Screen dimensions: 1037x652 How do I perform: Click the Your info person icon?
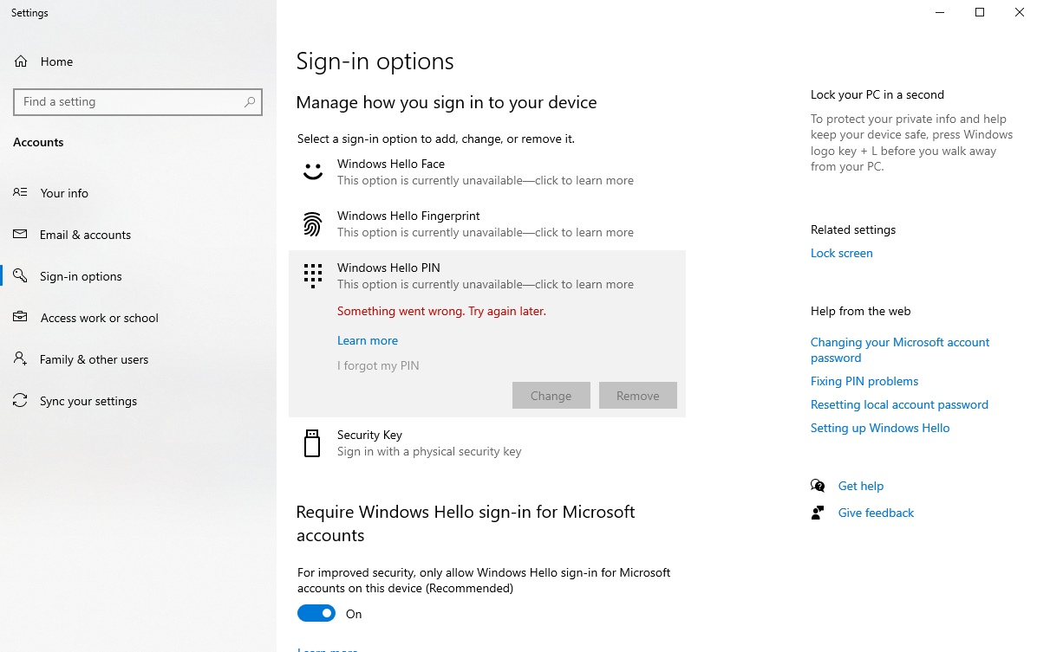[20, 192]
